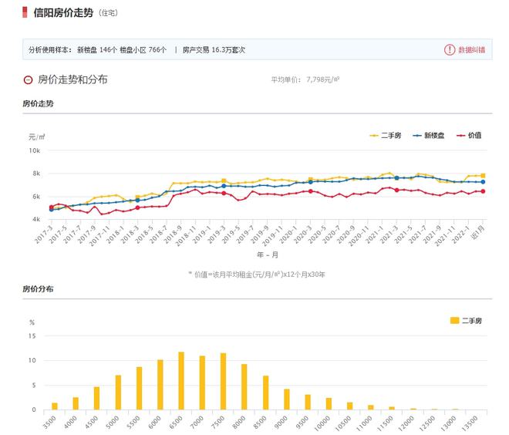Screen dimensions: 509x435
Task: Collapse the 房价走势和分布 section via minus icon
Action: click(29, 79)
